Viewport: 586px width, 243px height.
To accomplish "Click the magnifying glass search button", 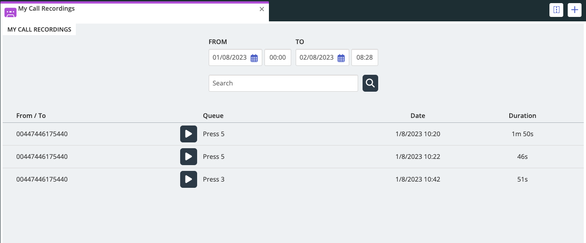I will [x=370, y=83].
